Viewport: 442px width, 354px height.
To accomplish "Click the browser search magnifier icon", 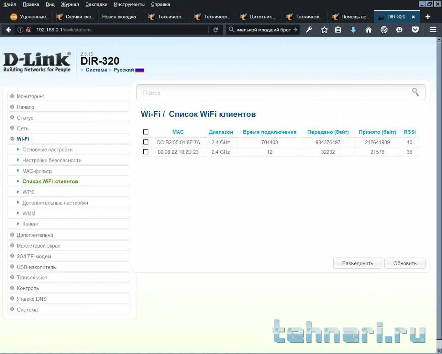I will (x=232, y=30).
